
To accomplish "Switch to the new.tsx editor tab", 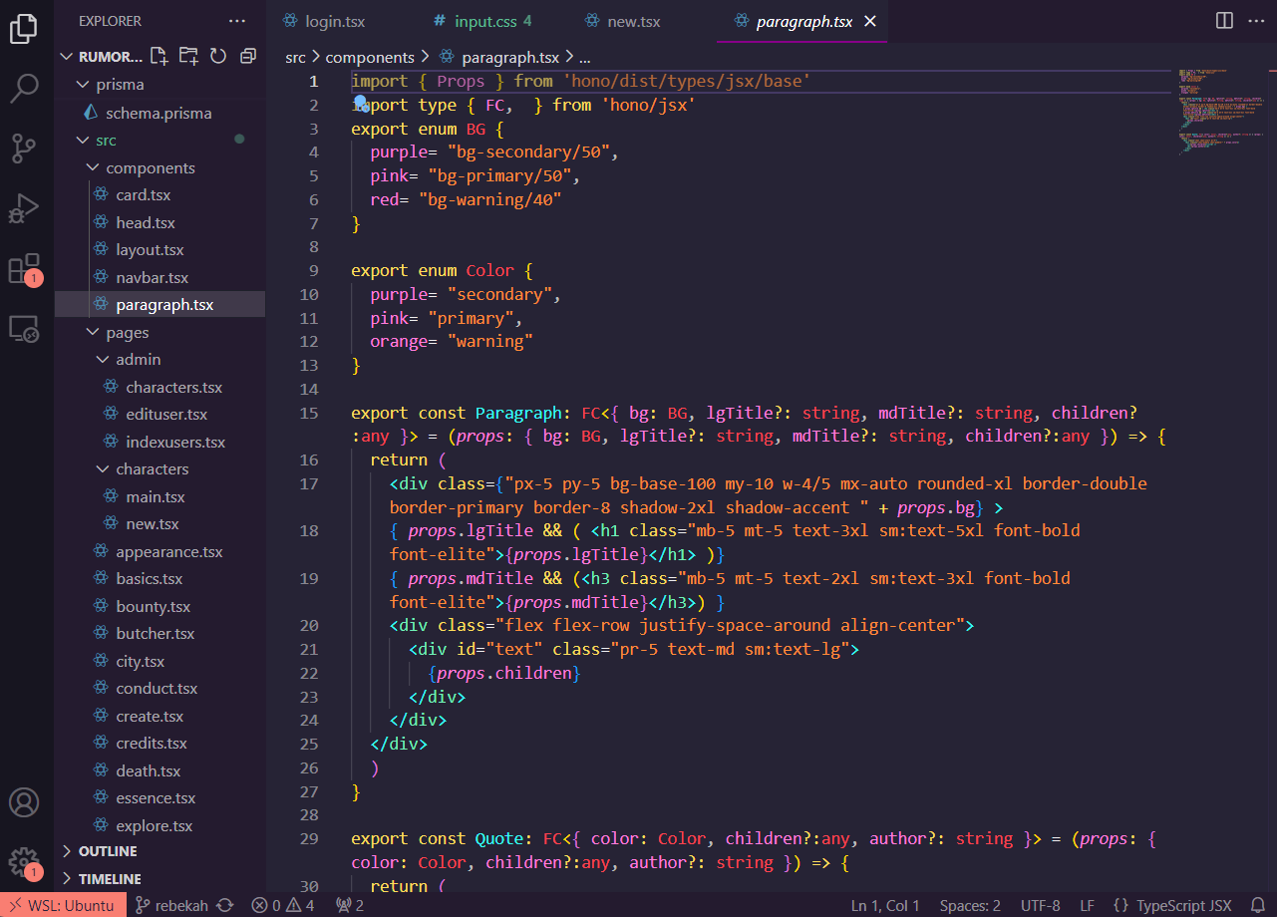I will 635,21.
